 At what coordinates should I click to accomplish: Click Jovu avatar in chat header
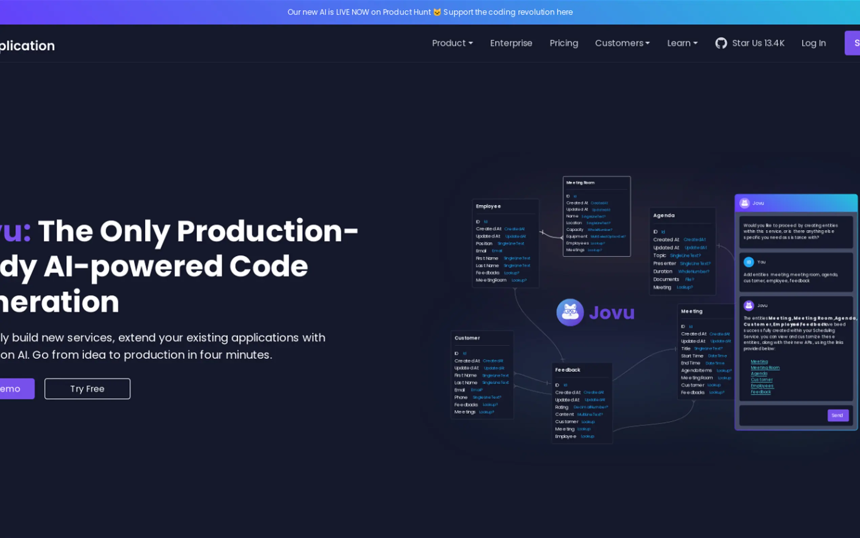[x=744, y=203]
